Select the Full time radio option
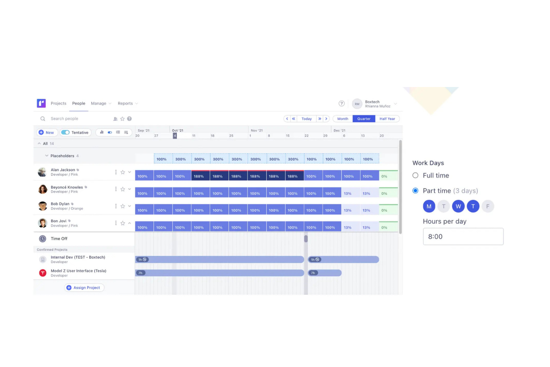Viewport: 550px width, 367px height. click(415, 175)
